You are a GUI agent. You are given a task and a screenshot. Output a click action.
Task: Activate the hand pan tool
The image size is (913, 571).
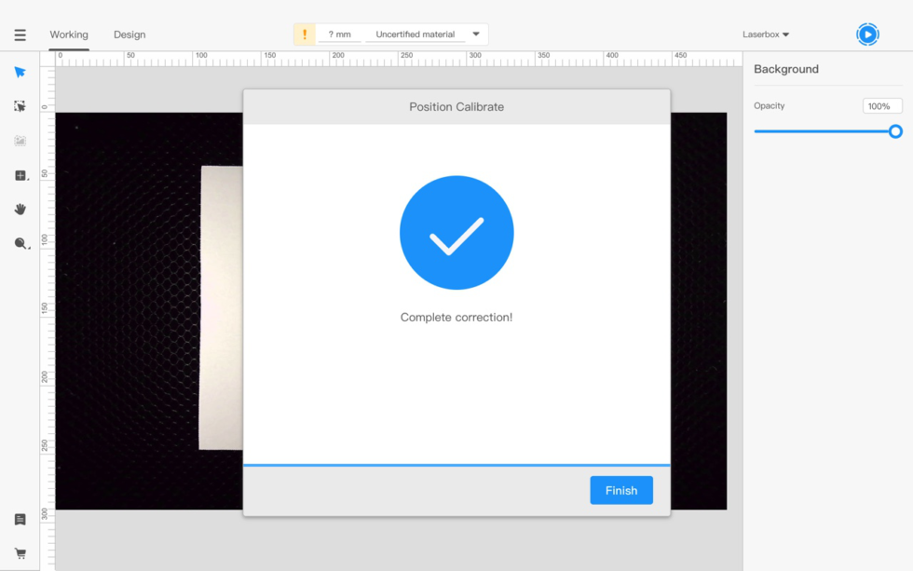point(20,210)
